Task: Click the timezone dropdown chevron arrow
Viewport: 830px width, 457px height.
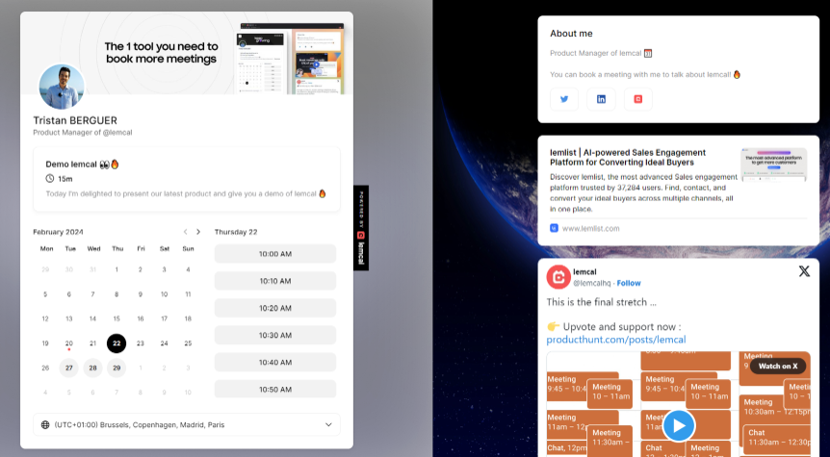Action: 328,424
